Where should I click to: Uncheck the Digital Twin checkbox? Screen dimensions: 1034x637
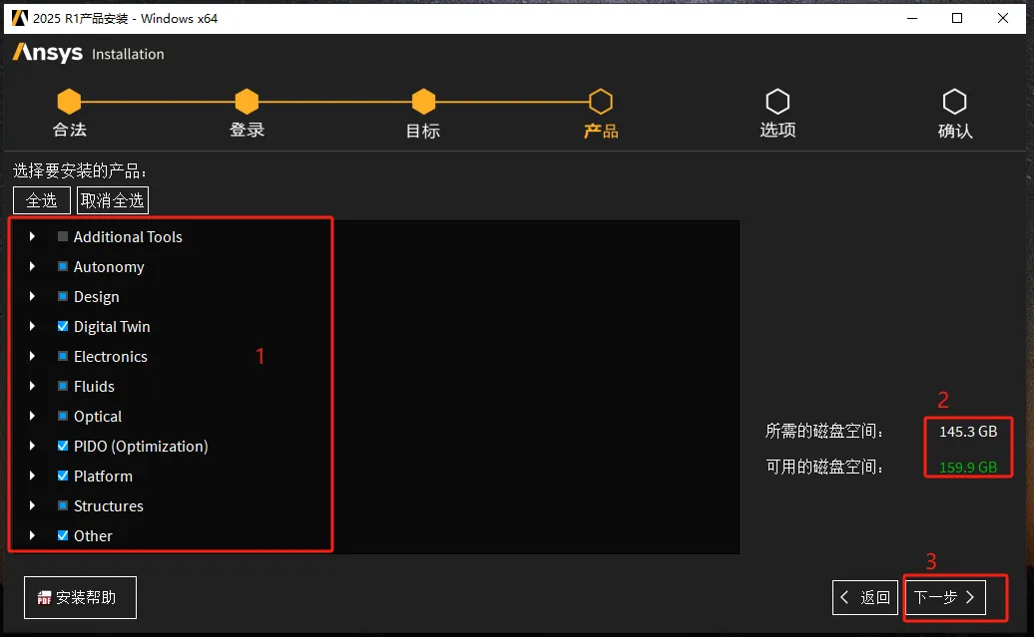[63, 326]
